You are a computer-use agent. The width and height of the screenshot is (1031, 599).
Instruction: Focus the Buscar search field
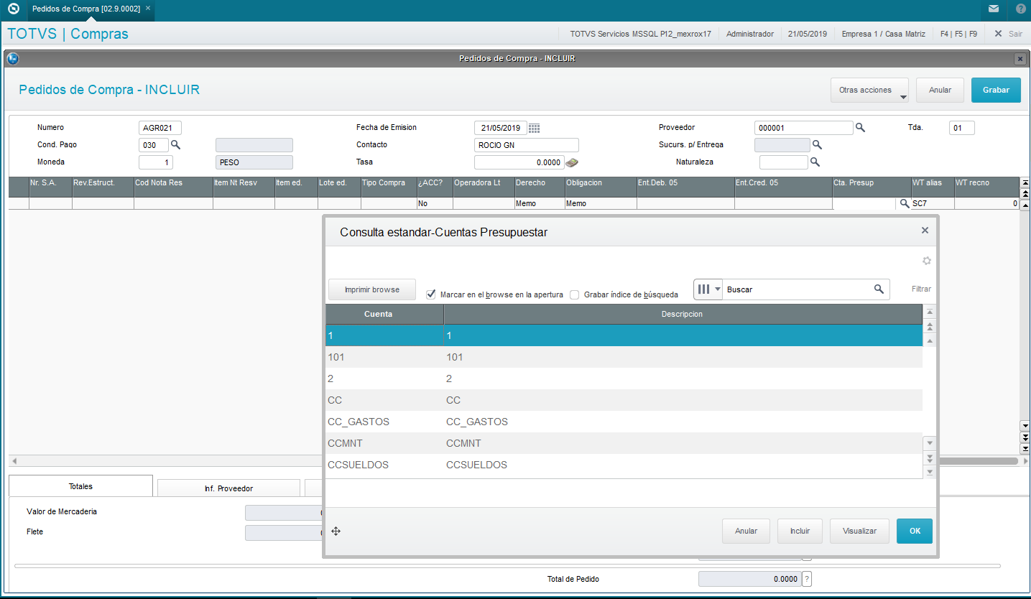coord(797,289)
